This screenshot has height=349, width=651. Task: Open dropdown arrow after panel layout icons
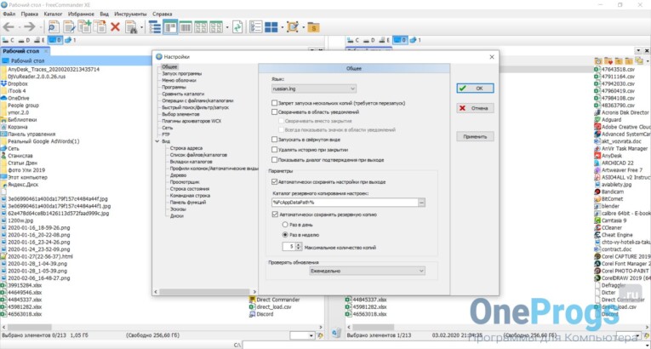click(227, 28)
